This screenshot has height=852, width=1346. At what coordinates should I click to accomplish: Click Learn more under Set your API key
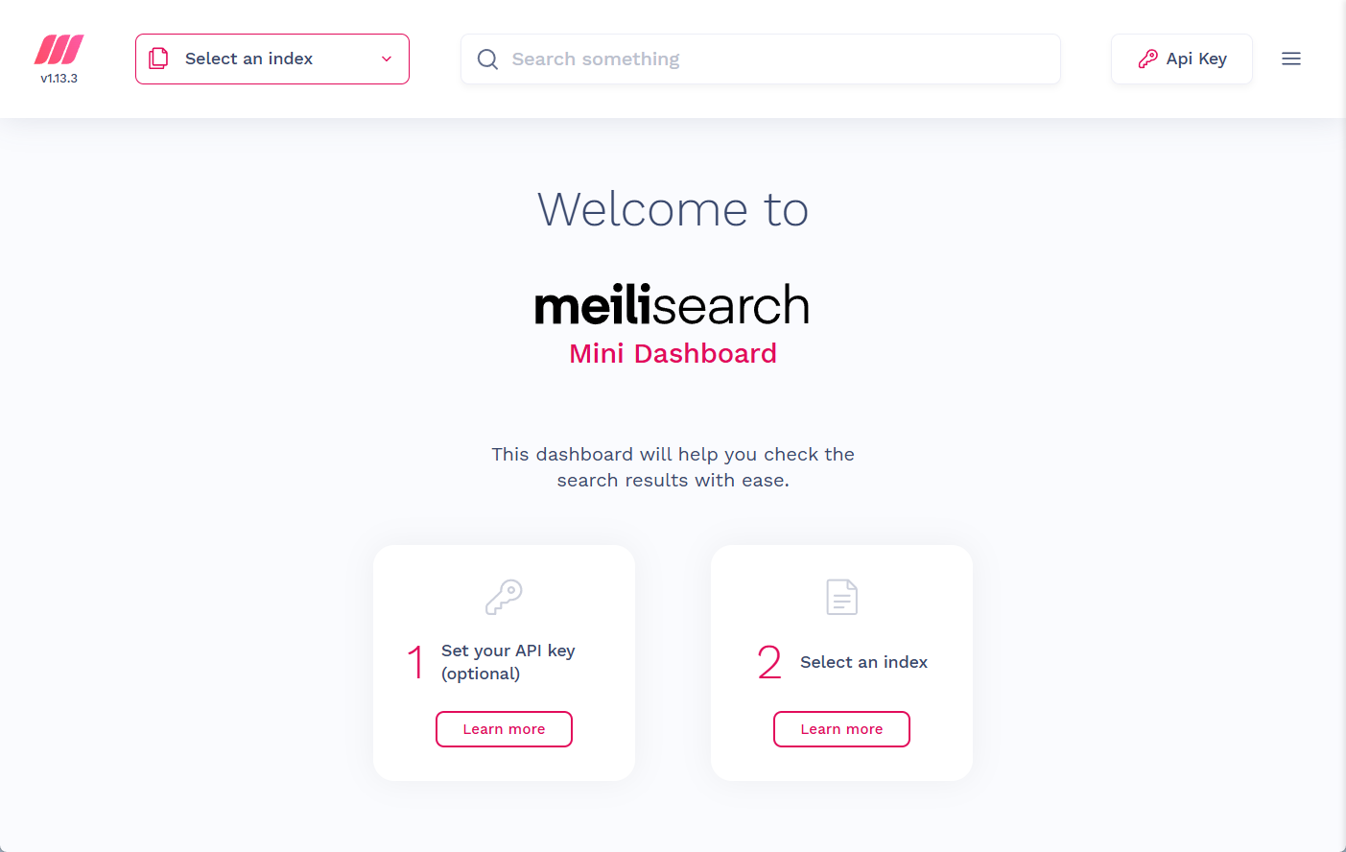point(504,729)
